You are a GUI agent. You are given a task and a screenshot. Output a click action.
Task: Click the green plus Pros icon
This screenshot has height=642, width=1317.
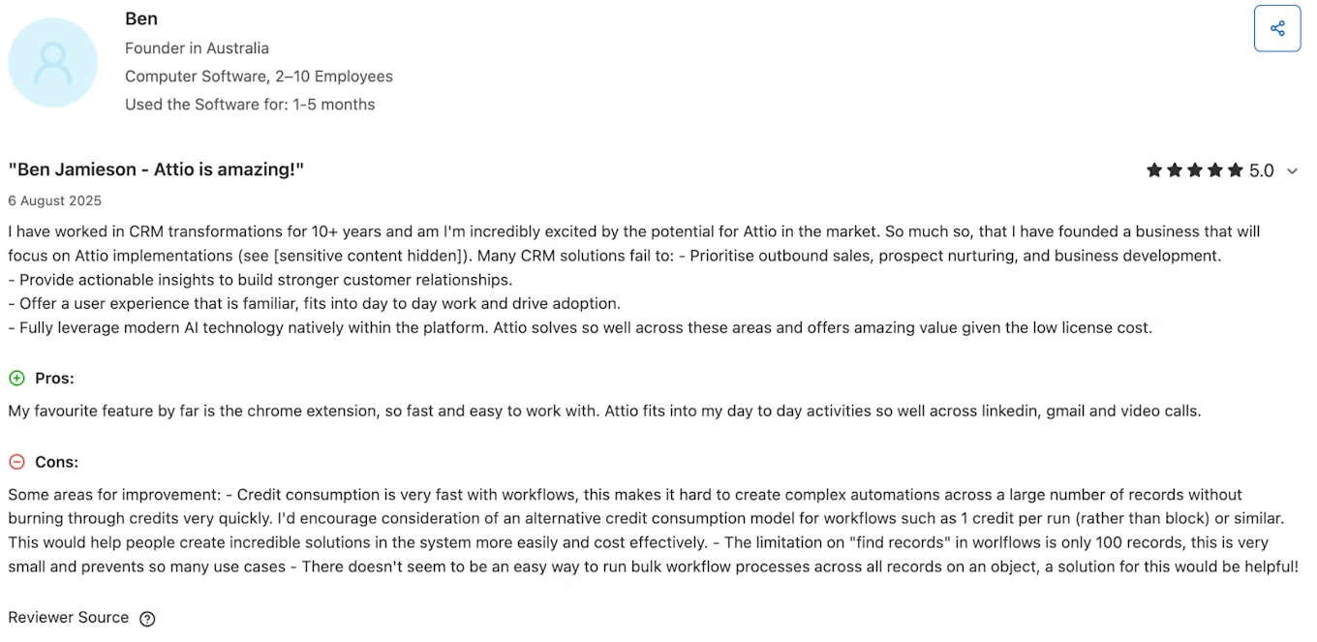tap(16, 378)
